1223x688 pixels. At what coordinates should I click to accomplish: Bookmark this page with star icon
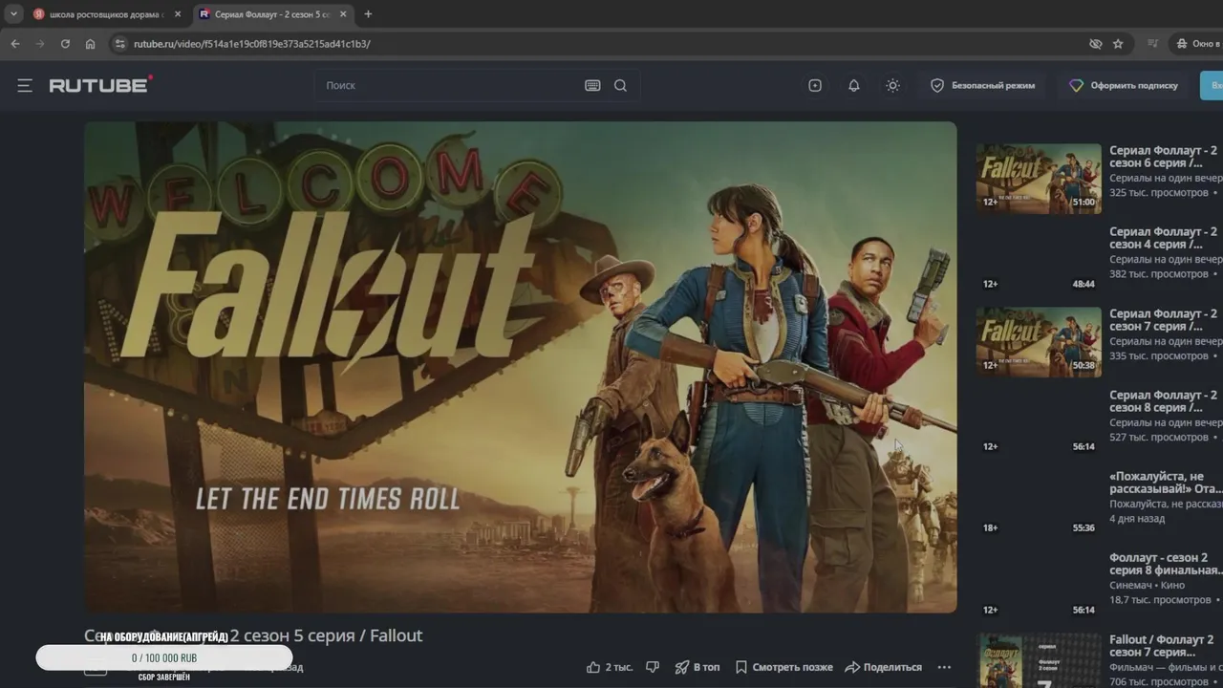(x=1118, y=44)
